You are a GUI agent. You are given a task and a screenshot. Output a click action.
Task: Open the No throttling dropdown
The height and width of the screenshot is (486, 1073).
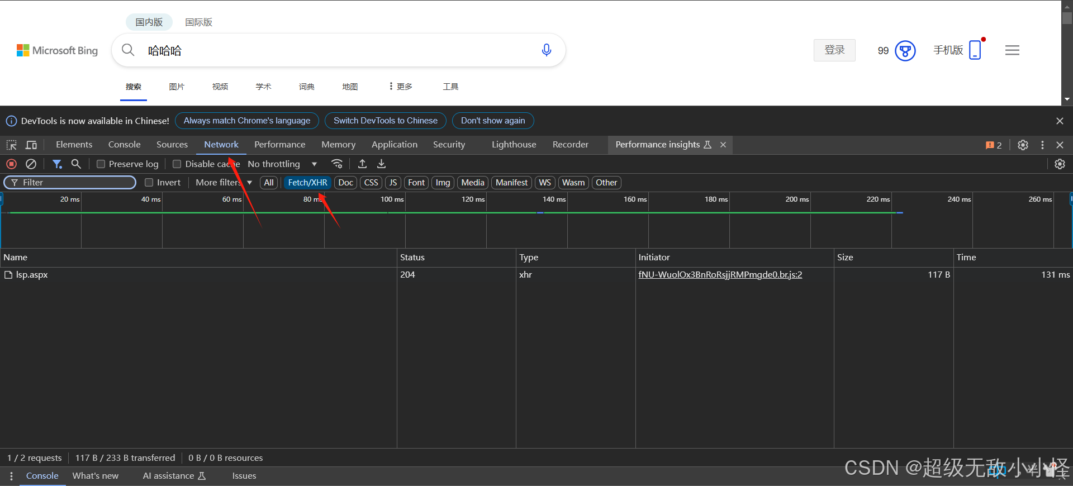point(282,164)
